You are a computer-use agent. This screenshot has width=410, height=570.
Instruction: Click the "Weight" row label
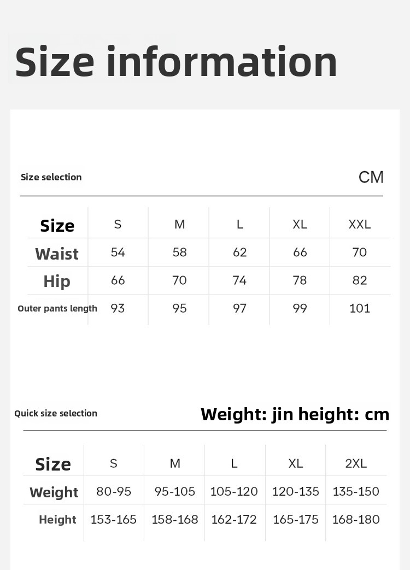(54, 492)
